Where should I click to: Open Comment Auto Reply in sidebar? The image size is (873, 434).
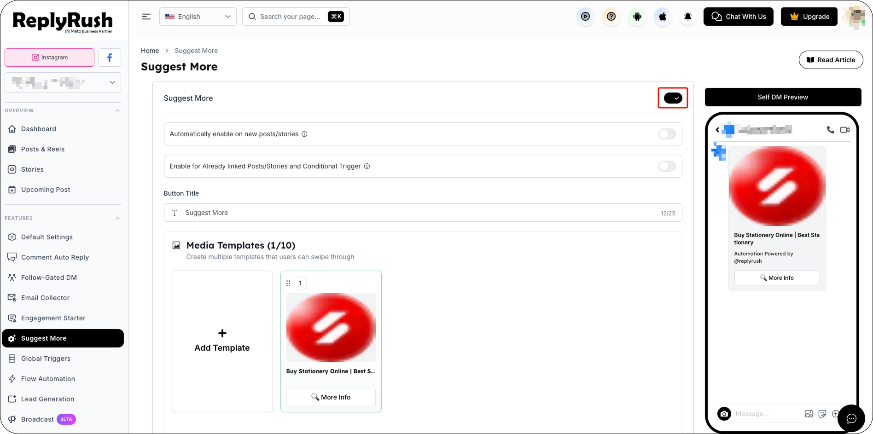tap(55, 257)
